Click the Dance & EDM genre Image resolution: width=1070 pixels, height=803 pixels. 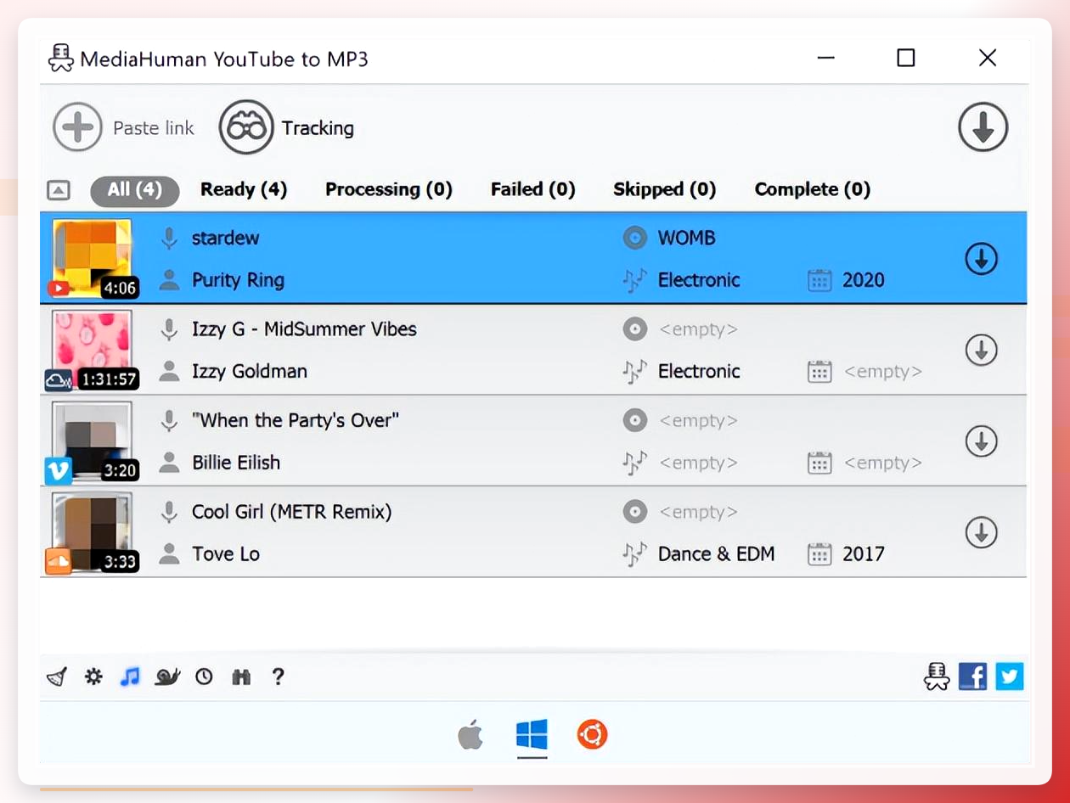coord(717,554)
